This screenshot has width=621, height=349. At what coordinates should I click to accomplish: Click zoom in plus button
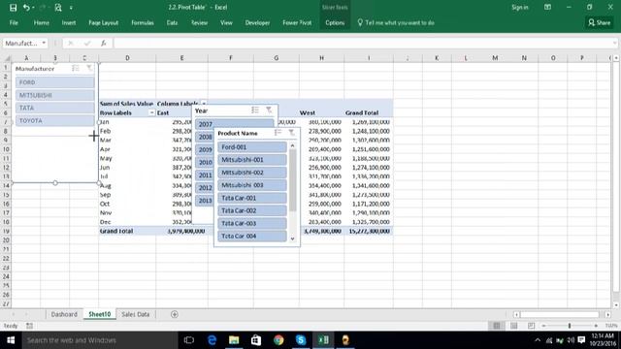pyautogui.click(x=596, y=326)
